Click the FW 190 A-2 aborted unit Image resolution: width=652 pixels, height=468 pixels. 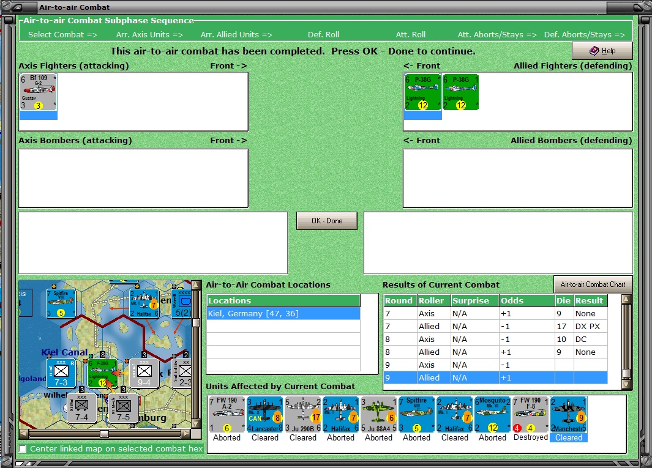pyautogui.click(x=227, y=415)
